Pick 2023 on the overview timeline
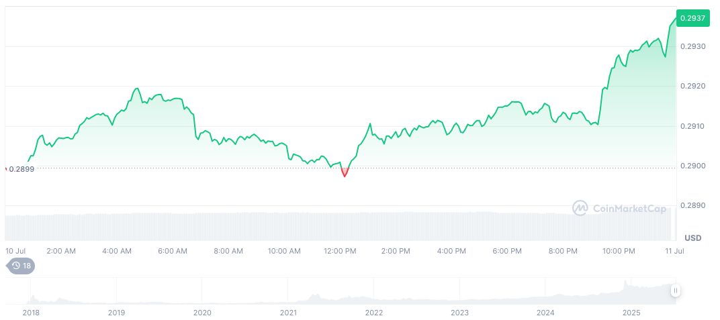720x320 pixels. 459,313
